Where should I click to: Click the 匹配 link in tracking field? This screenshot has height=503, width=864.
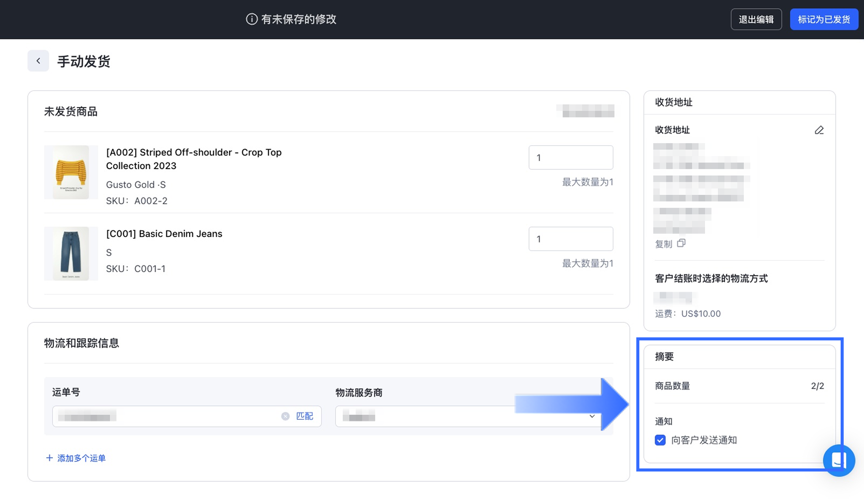304,416
